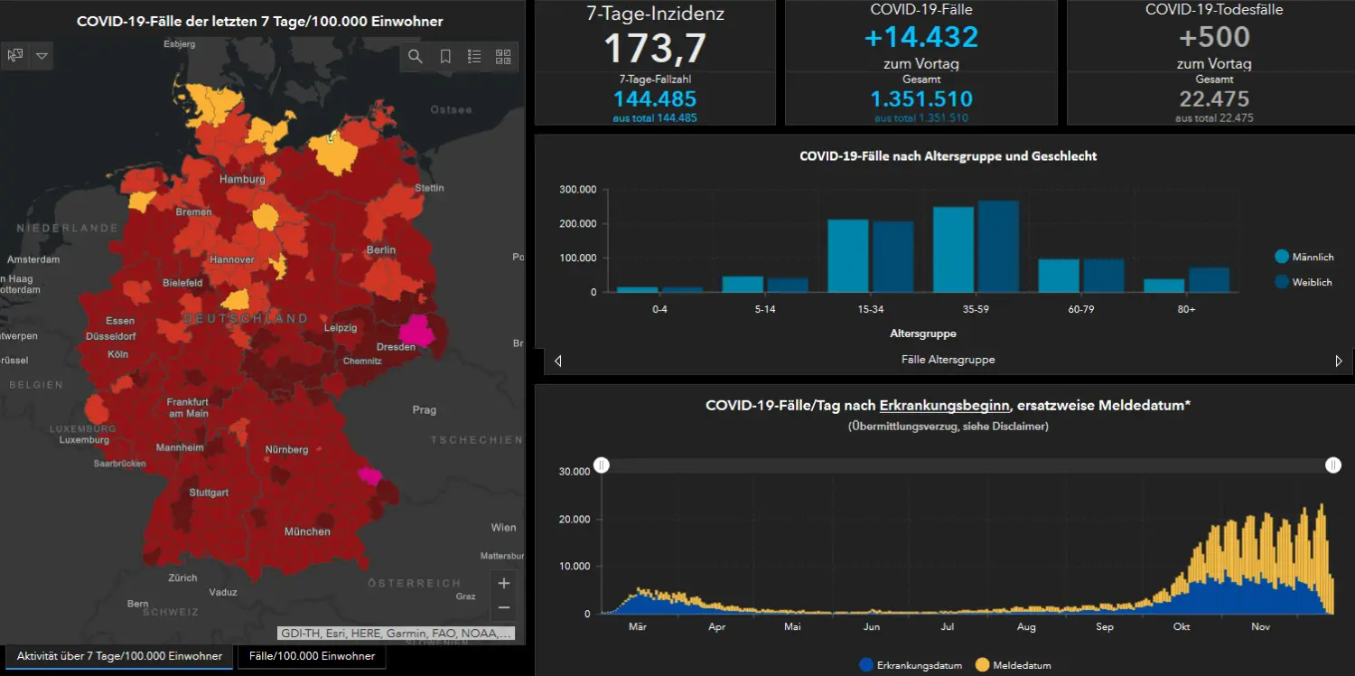The width and height of the screenshot is (1355, 676).
Task: Open map attribution text GDI-TH, Esri
Action: click(x=397, y=633)
